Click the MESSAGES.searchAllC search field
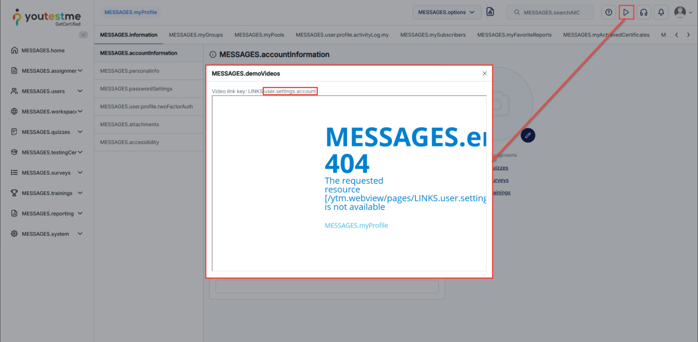 550,12
